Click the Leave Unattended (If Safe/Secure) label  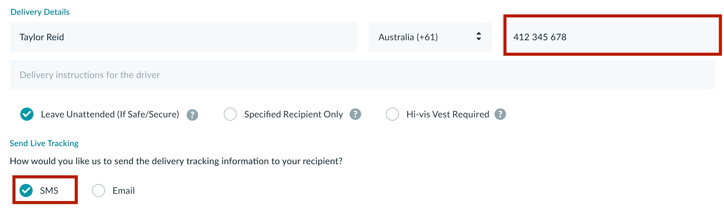pos(110,114)
